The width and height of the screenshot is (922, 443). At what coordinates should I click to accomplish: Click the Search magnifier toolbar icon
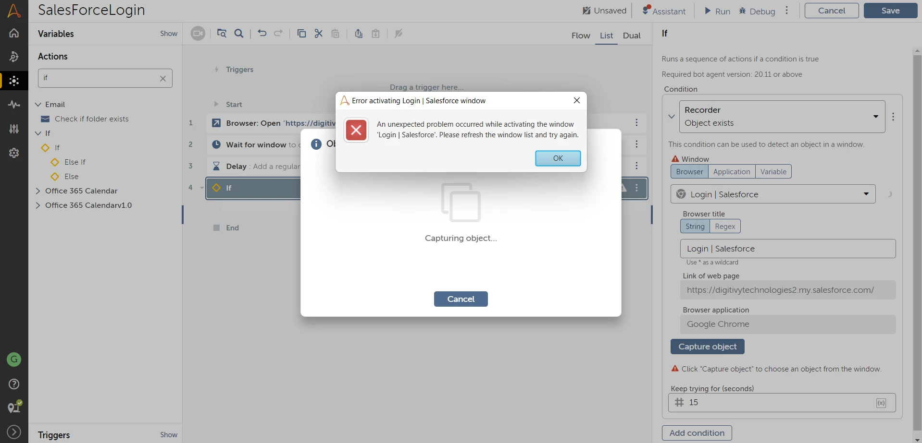tap(239, 34)
